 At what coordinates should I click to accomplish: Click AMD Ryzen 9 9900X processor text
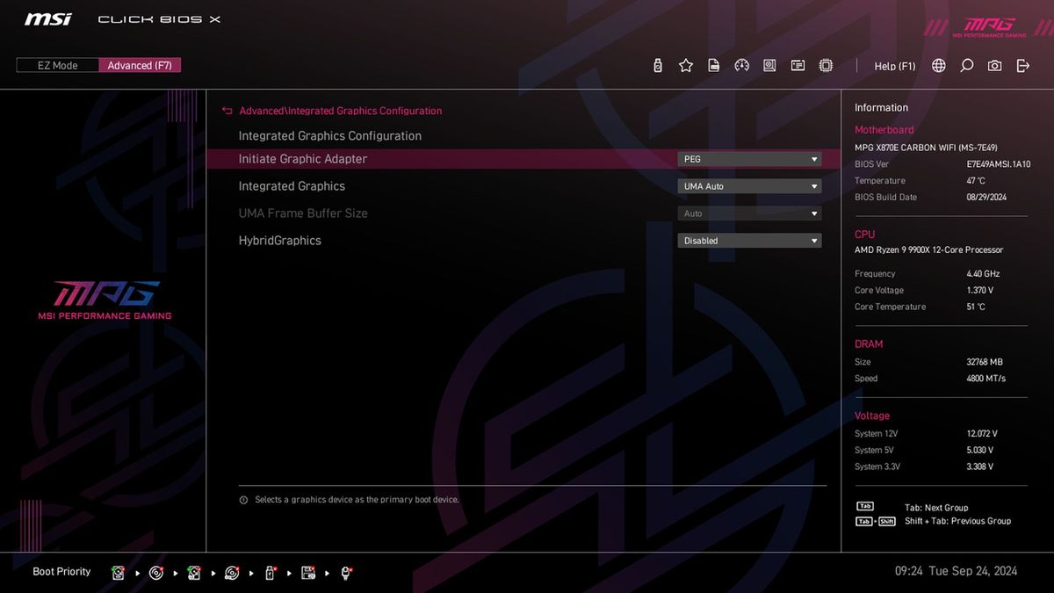pos(929,250)
